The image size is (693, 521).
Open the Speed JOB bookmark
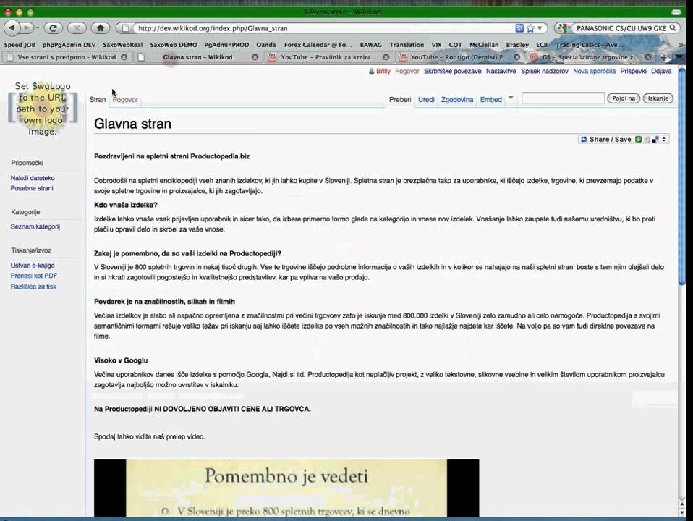[20, 45]
